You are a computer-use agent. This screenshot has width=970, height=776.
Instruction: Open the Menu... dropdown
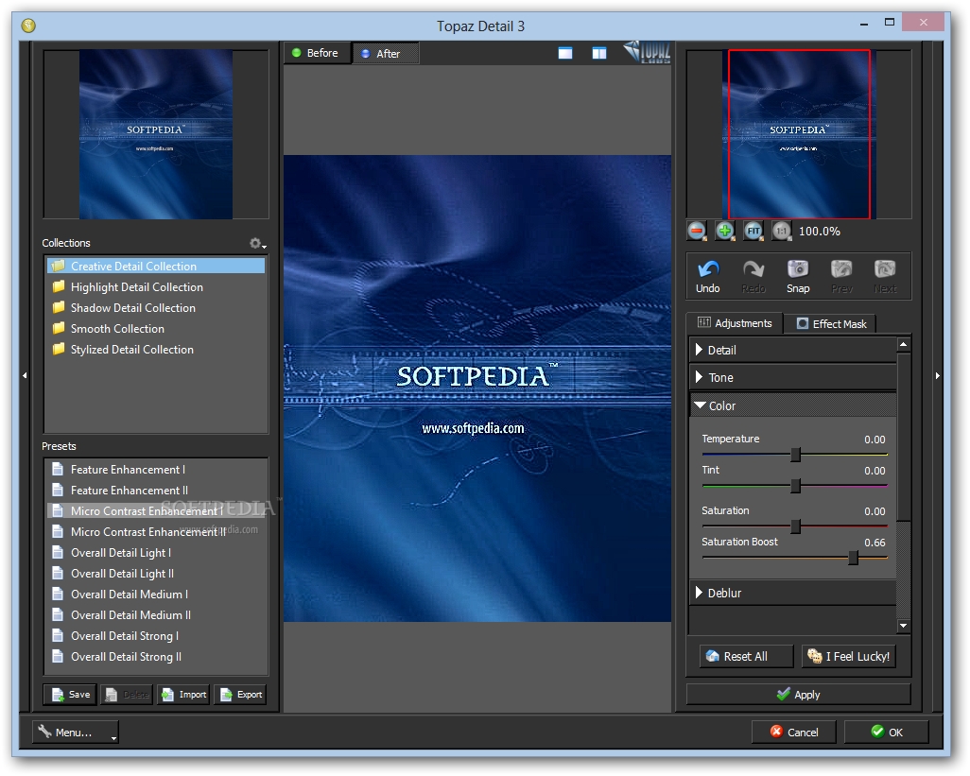75,733
